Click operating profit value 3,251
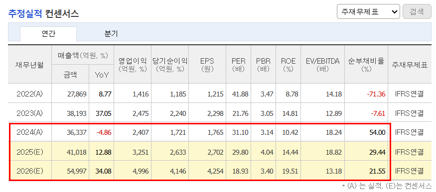Screen dimensions: 436x192 [x=141, y=152]
